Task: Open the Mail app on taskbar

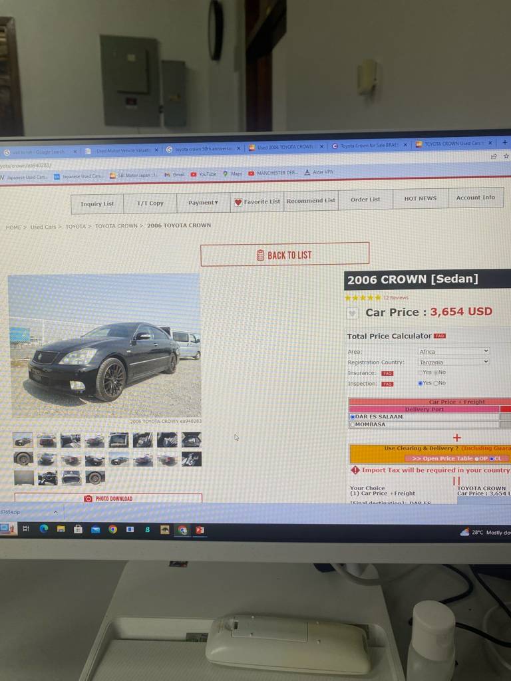Action: pos(96,529)
